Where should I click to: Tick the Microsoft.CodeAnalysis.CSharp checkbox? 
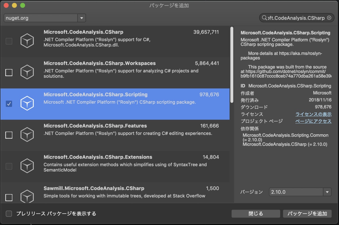coord(9,41)
